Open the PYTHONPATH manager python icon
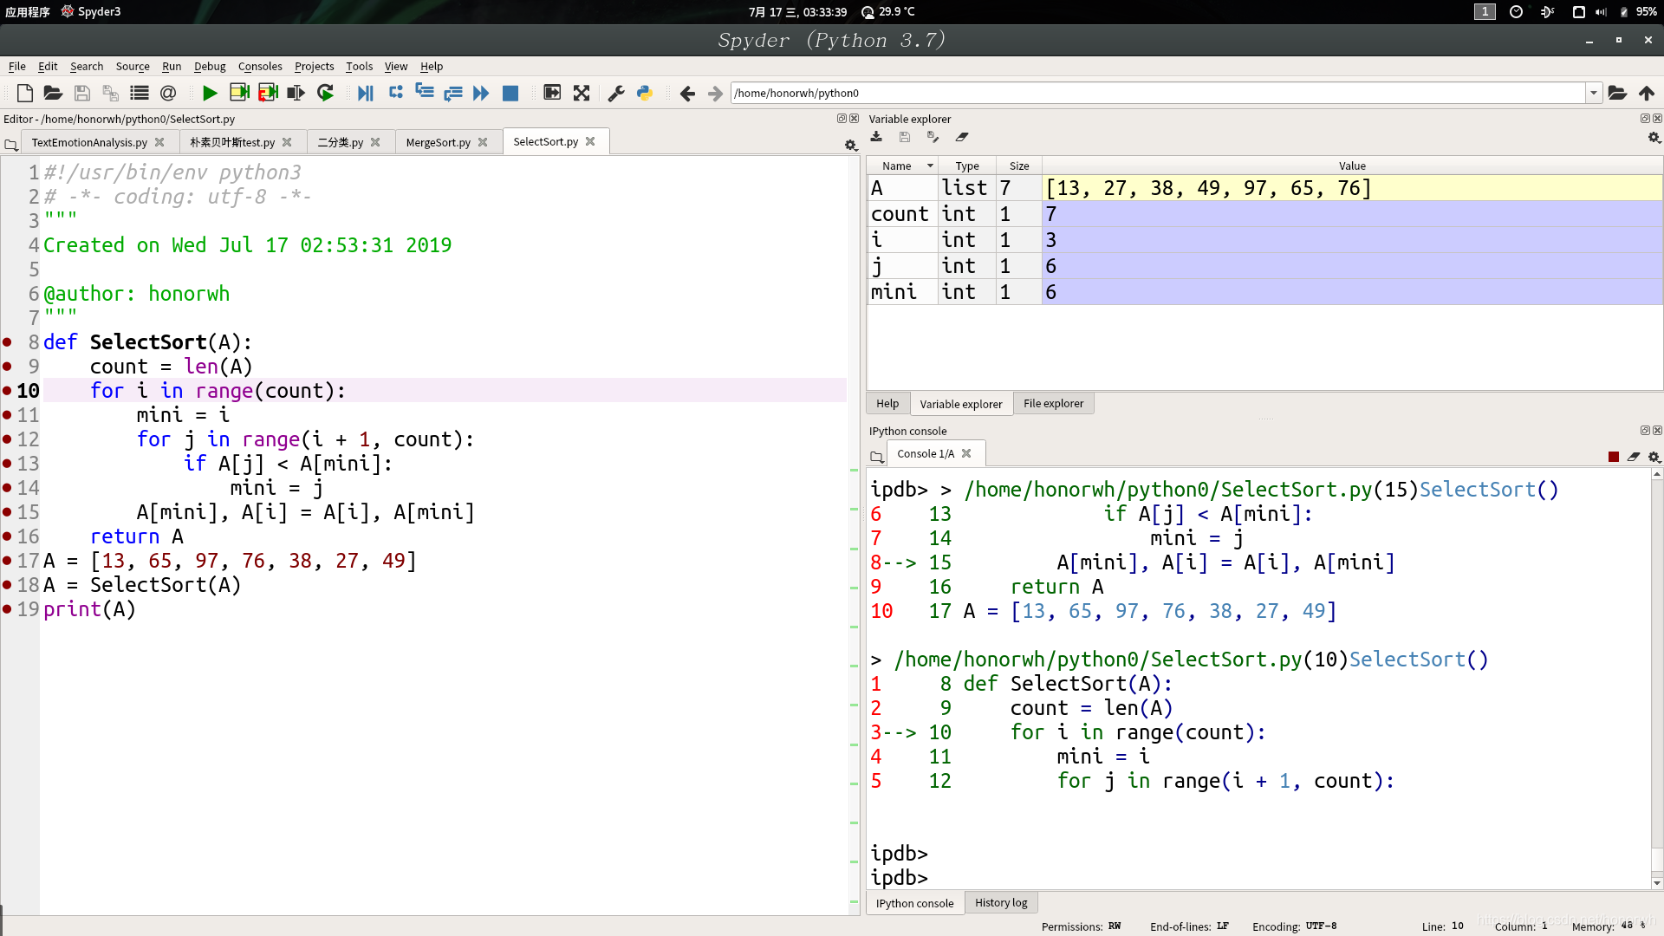Image resolution: width=1664 pixels, height=936 pixels. point(645,93)
